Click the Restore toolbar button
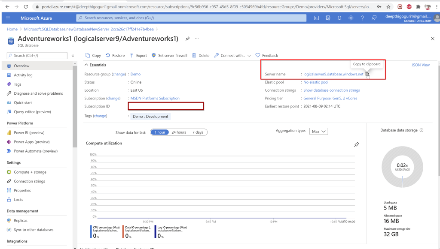This screenshot has width=440, height=249. tap(115, 55)
